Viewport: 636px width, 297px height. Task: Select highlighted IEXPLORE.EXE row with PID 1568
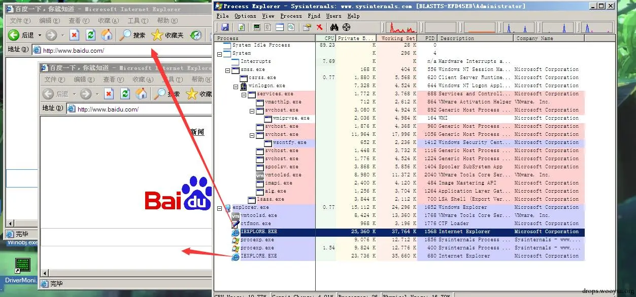tap(399, 232)
